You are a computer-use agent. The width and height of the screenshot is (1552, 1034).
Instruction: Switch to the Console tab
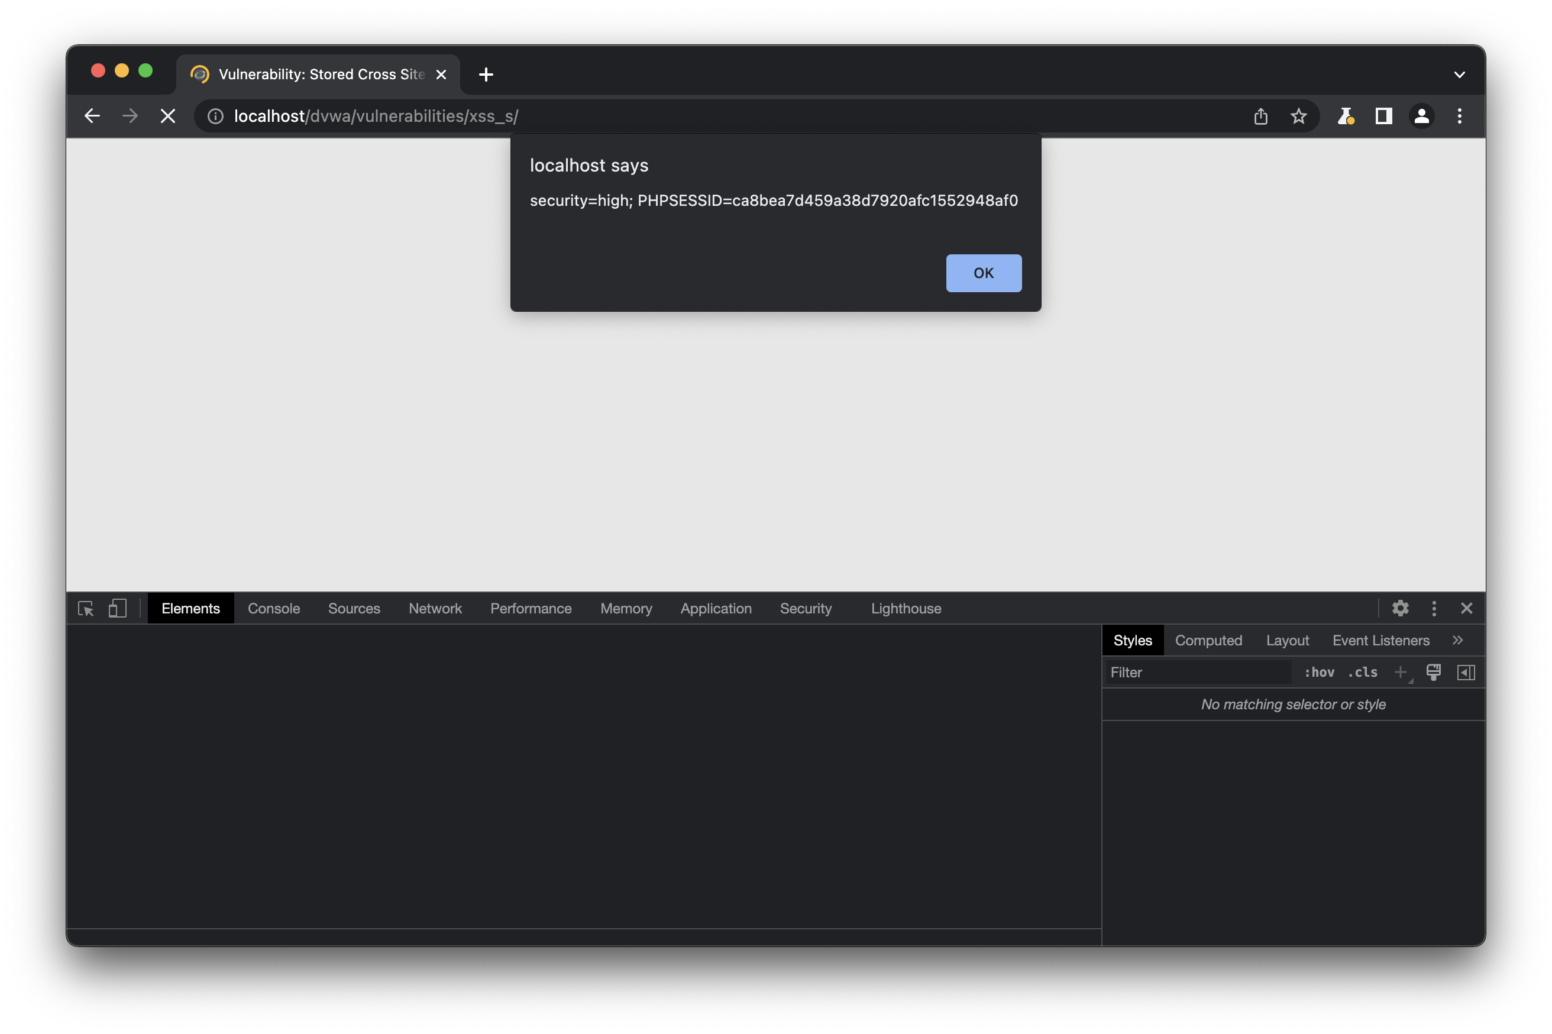tap(274, 608)
